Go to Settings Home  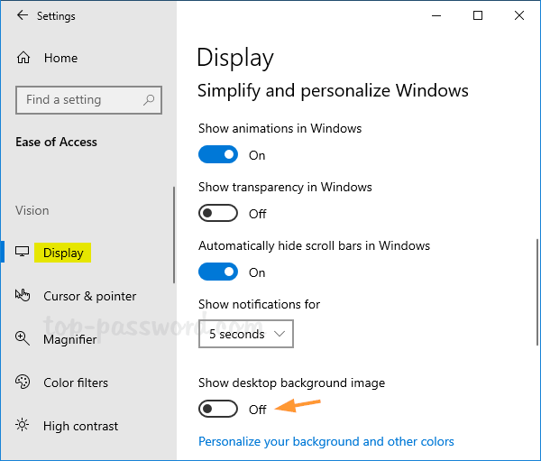(x=60, y=58)
